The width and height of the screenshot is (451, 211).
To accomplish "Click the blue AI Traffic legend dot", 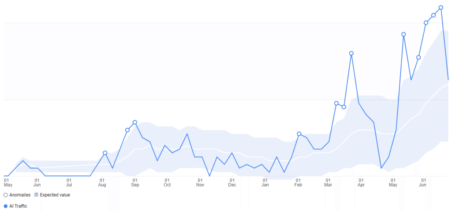I will [5, 206].
